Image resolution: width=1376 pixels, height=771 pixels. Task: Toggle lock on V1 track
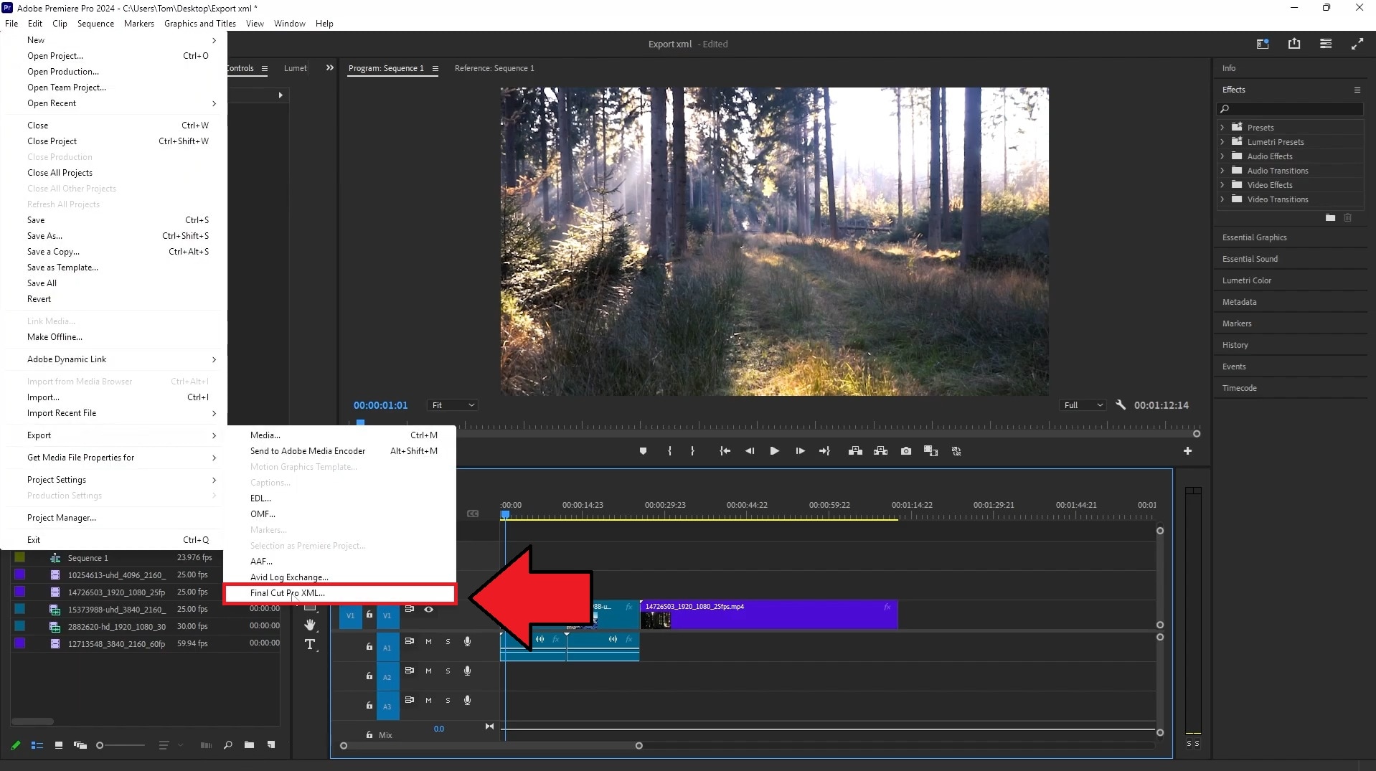click(369, 615)
